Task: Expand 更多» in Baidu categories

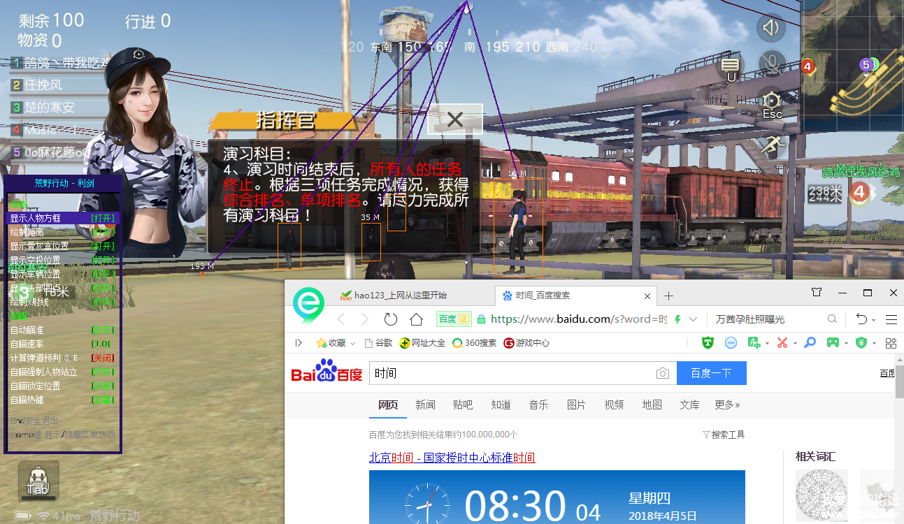Action: pyautogui.click(x=727, y=405)
